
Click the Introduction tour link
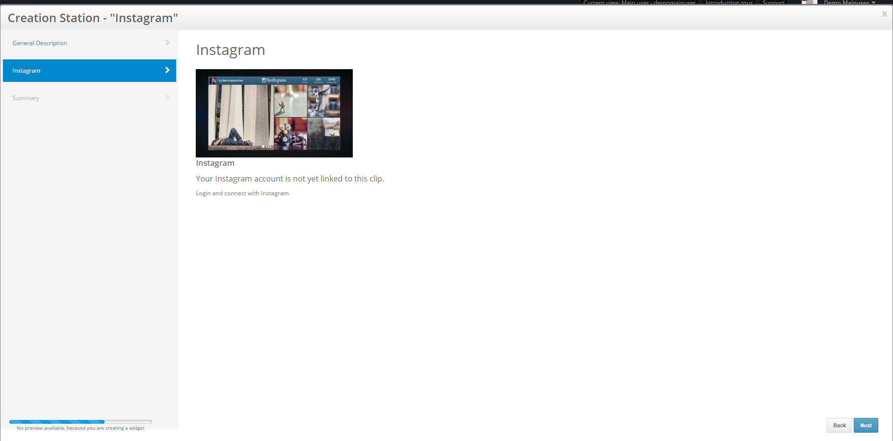729,2
